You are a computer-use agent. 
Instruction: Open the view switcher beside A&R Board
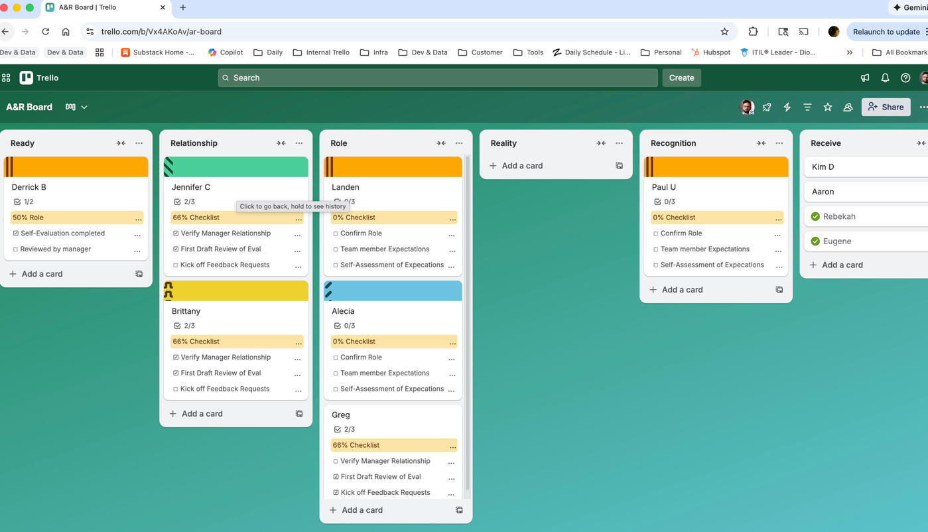point(75,107)
